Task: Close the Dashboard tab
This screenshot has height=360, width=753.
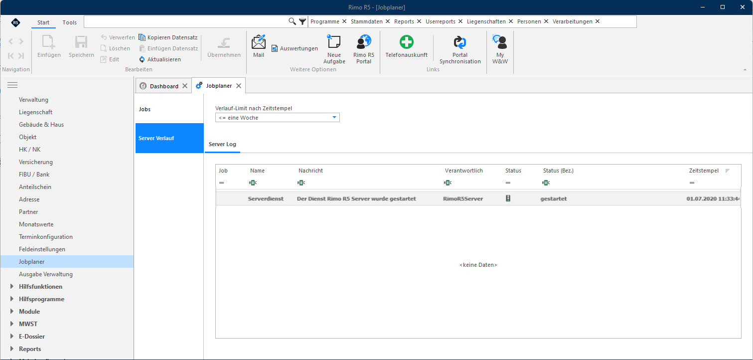Action: coord(185,86)
